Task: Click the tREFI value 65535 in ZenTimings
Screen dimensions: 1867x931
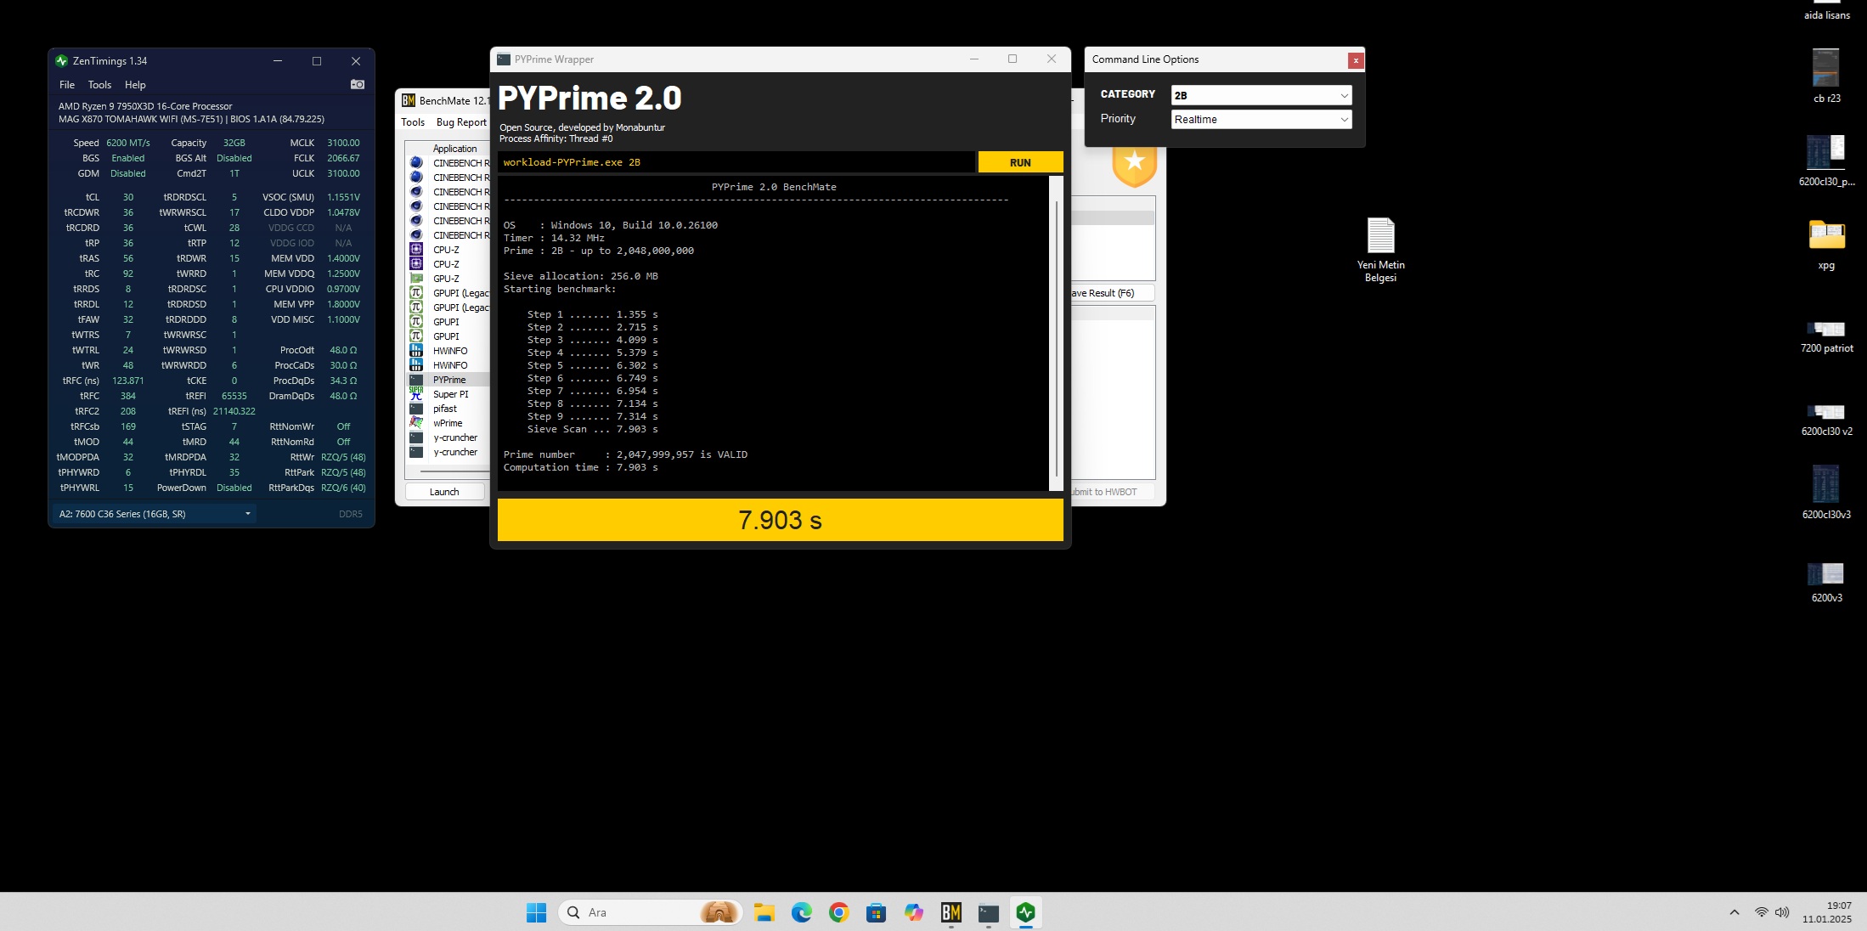Action: 234,396
